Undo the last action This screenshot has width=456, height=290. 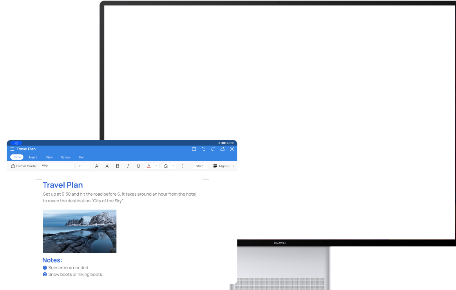203,149
